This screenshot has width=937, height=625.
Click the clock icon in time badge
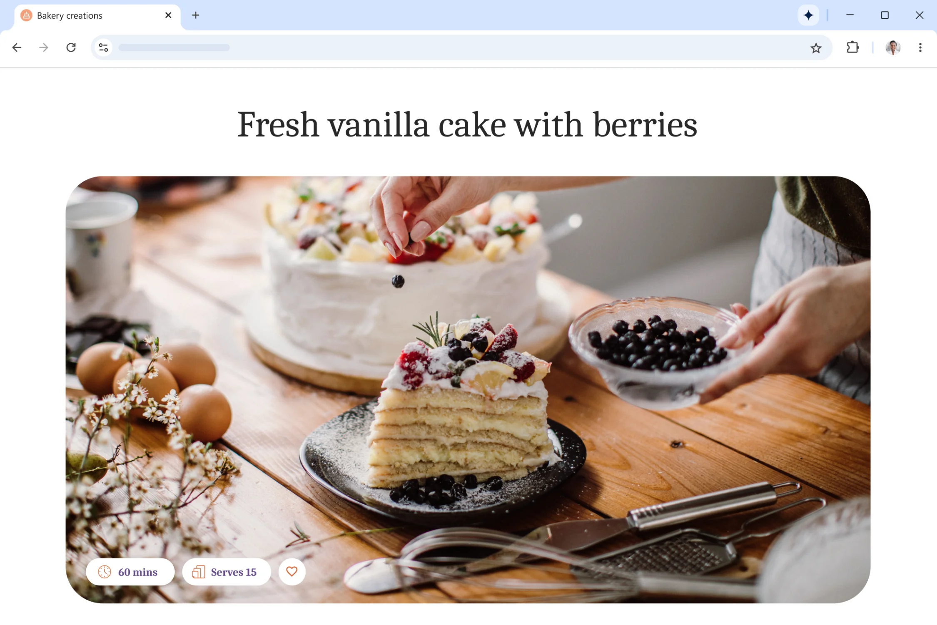[x=105, y=572]
